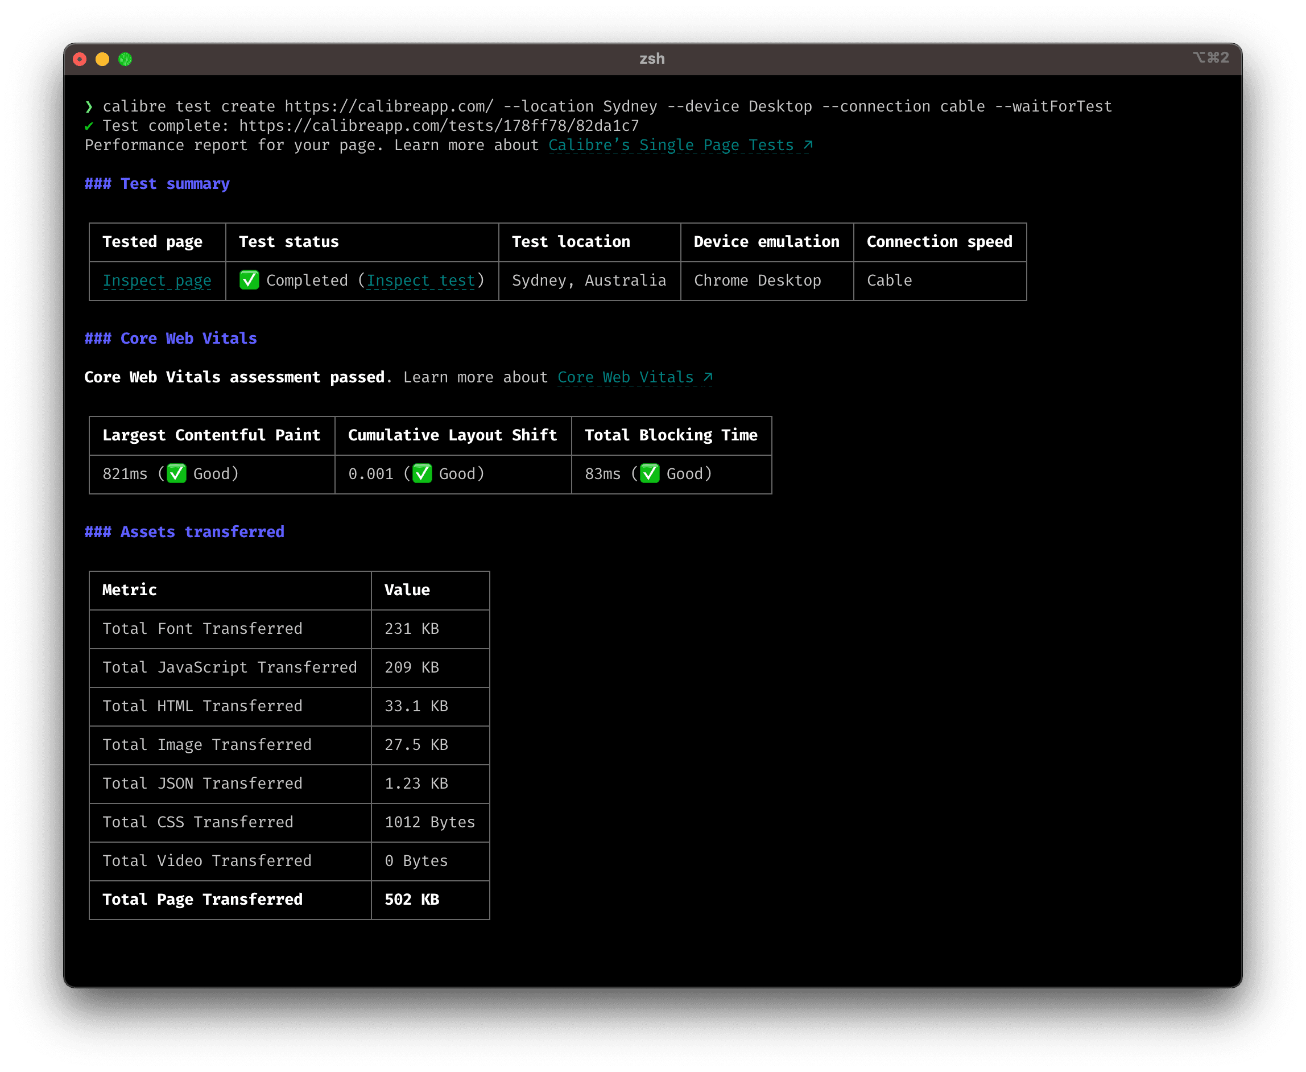The image size is (1306, 1072).
Task: Click the zsh window title
Action: pos(652,59)
